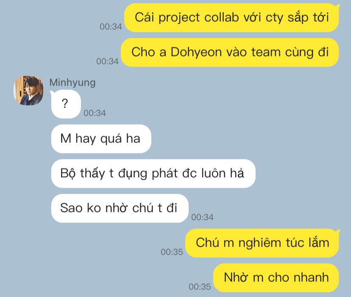
Task: Select the 'Cho a Dohyeon vào team' bubble
Action: (x=230, y=53)
